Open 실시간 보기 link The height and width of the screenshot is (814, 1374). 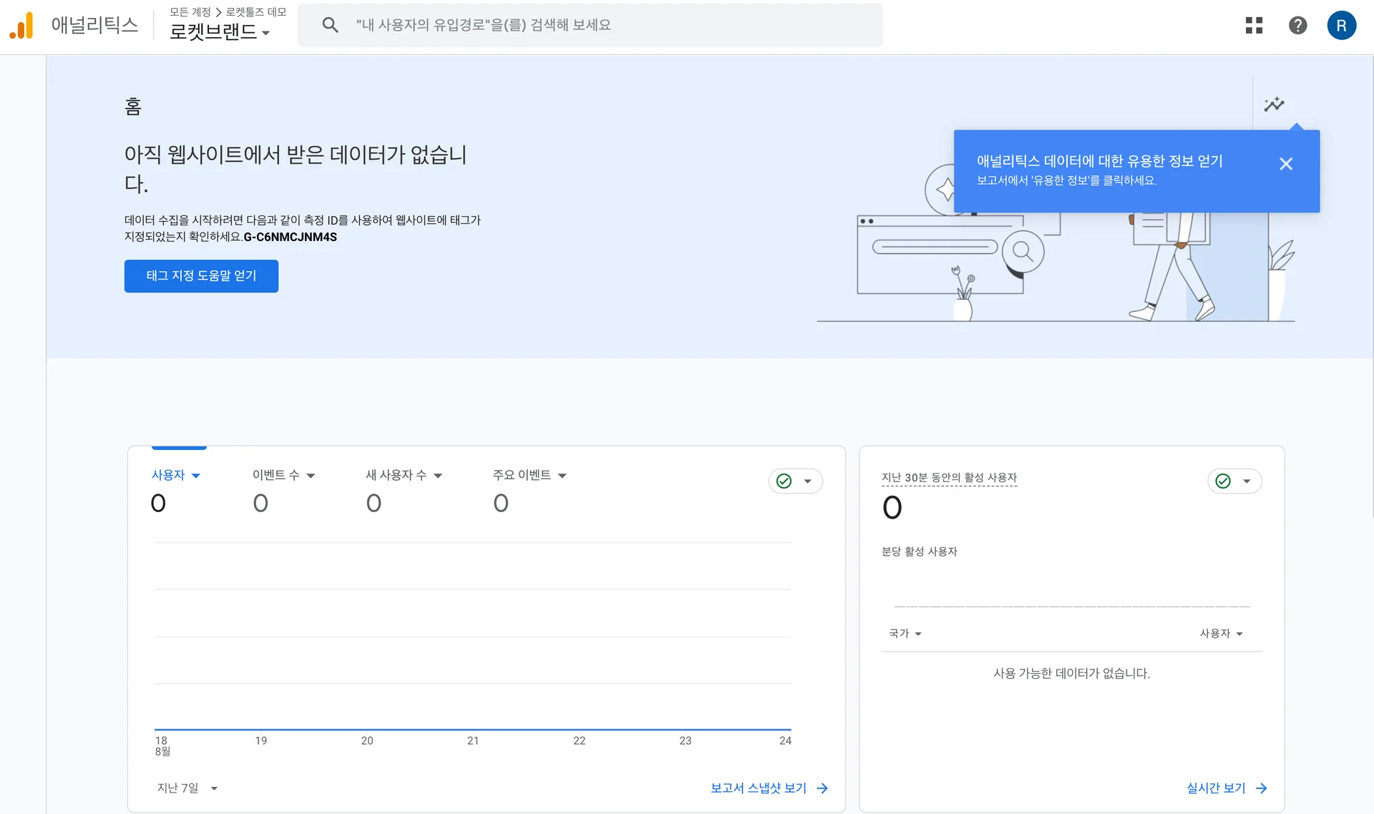click(1217, 788)
